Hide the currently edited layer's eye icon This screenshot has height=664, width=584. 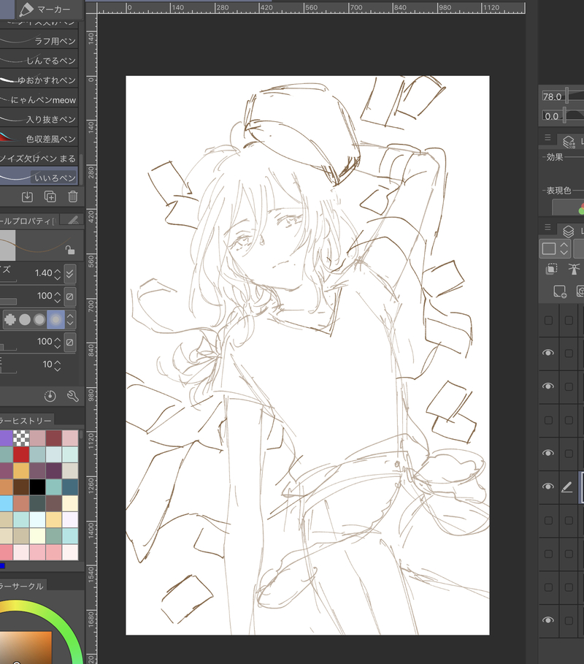[548, 486]
